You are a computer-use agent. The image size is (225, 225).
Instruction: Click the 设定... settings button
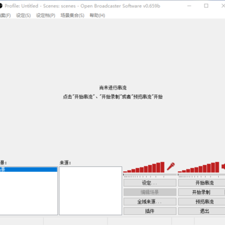point(150,183)
